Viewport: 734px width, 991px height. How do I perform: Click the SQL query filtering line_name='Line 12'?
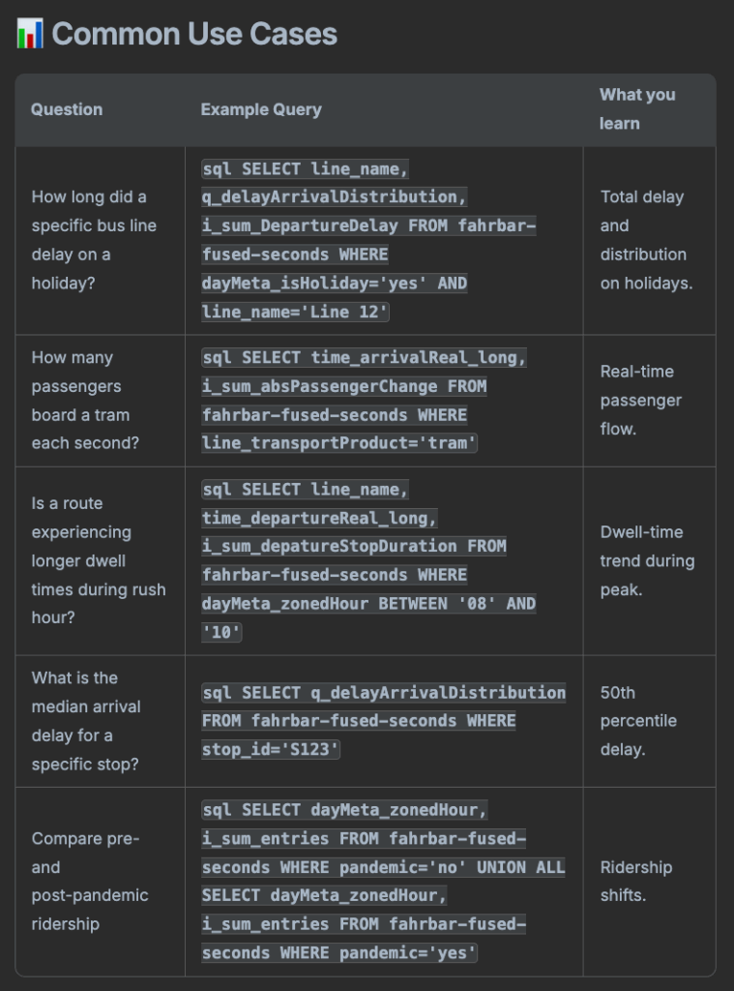click(368, 240)
